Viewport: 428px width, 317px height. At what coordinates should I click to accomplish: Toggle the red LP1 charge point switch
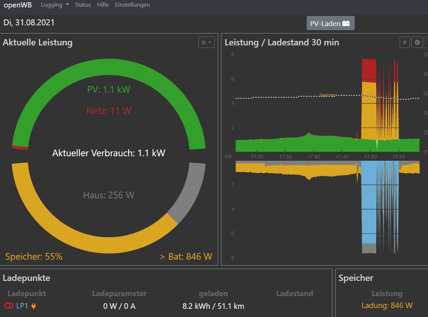click(9, 306)
